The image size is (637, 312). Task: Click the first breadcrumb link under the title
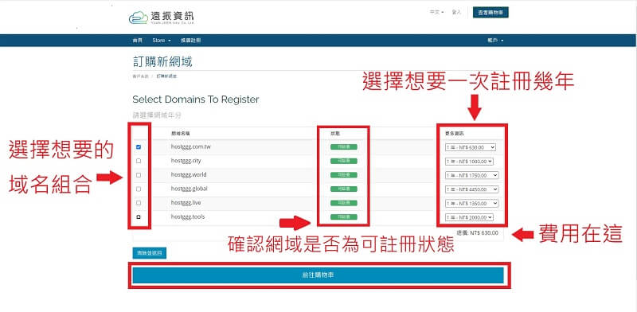(x=140, y=76)
